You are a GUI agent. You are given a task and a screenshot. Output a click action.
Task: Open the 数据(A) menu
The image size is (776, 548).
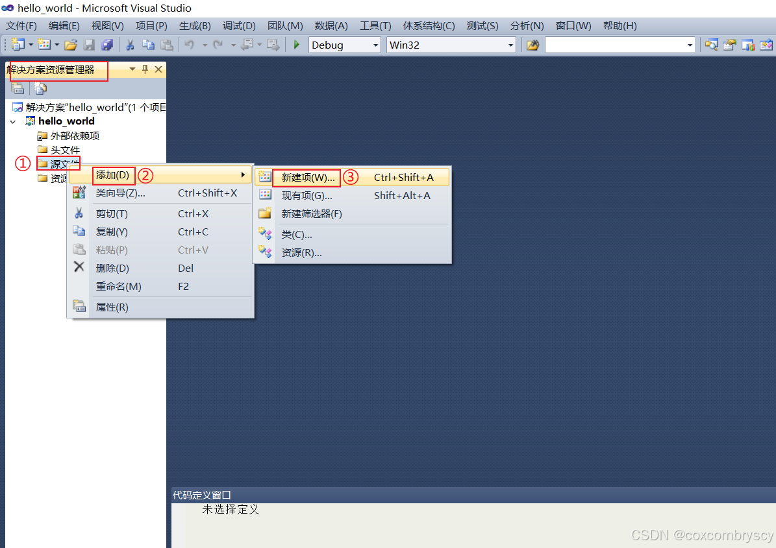coord(331,26)
